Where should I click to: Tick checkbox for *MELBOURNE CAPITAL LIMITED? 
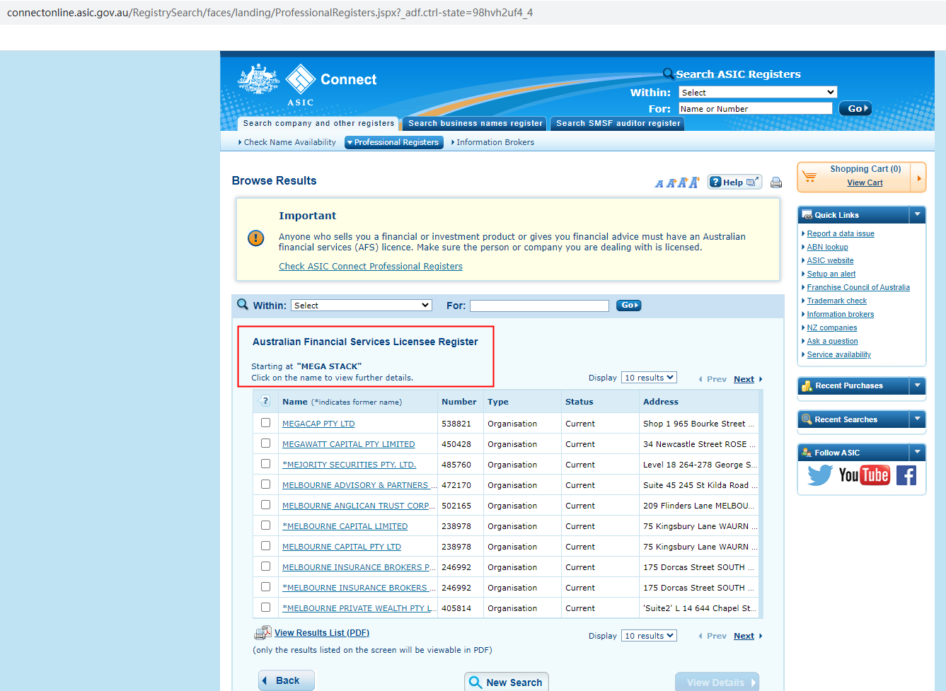click(265, 525)
